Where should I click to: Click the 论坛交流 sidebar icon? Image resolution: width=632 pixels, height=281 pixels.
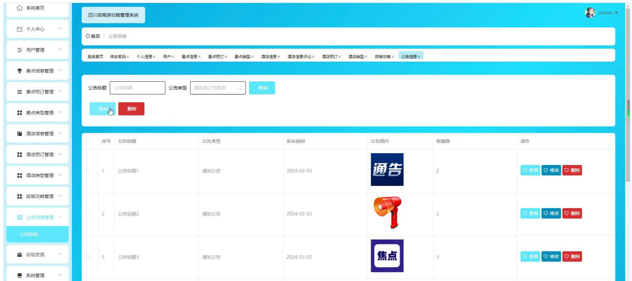[20, 255]
